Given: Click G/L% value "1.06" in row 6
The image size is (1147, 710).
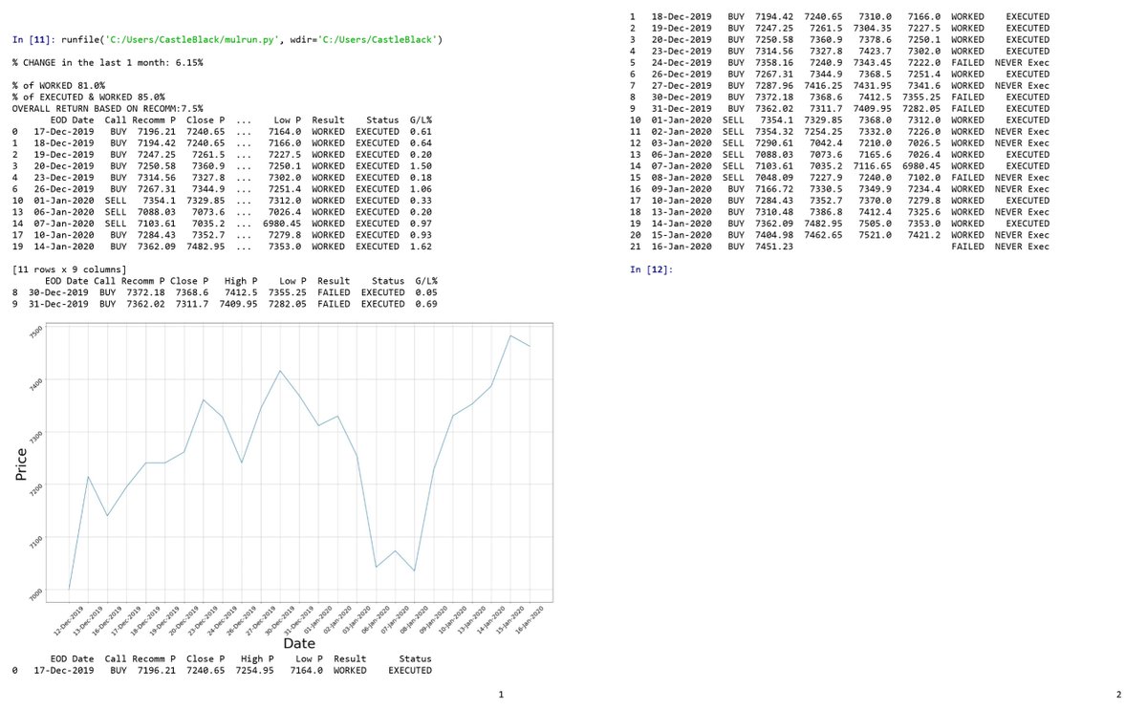Looking at the screenshot, I should point(420,189).
